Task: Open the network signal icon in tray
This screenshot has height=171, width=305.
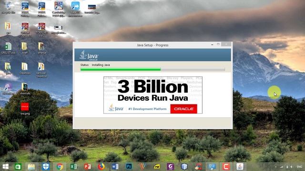Action: click(282, 167)
